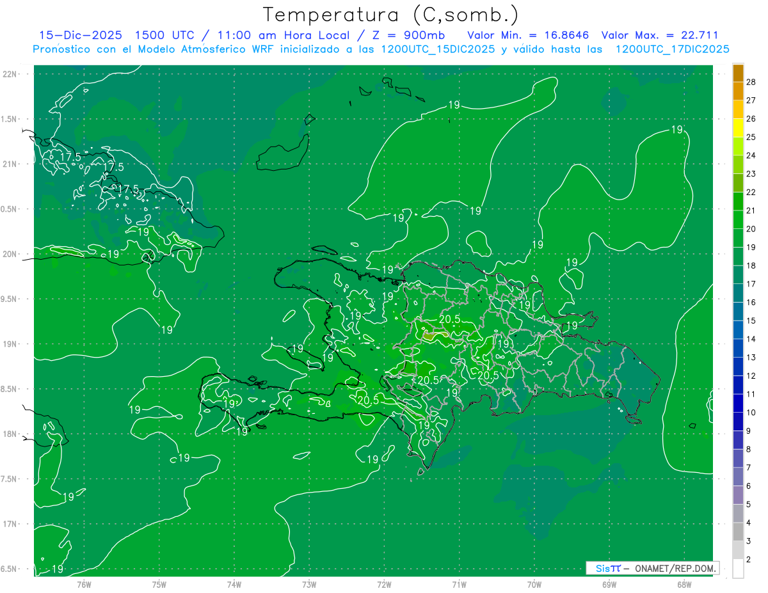
Task: Click the colorbar scale label "28"
Action: (751, 82)
